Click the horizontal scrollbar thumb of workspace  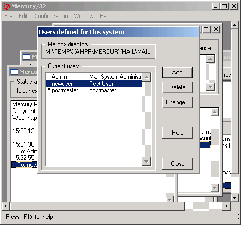click(97, 206)
